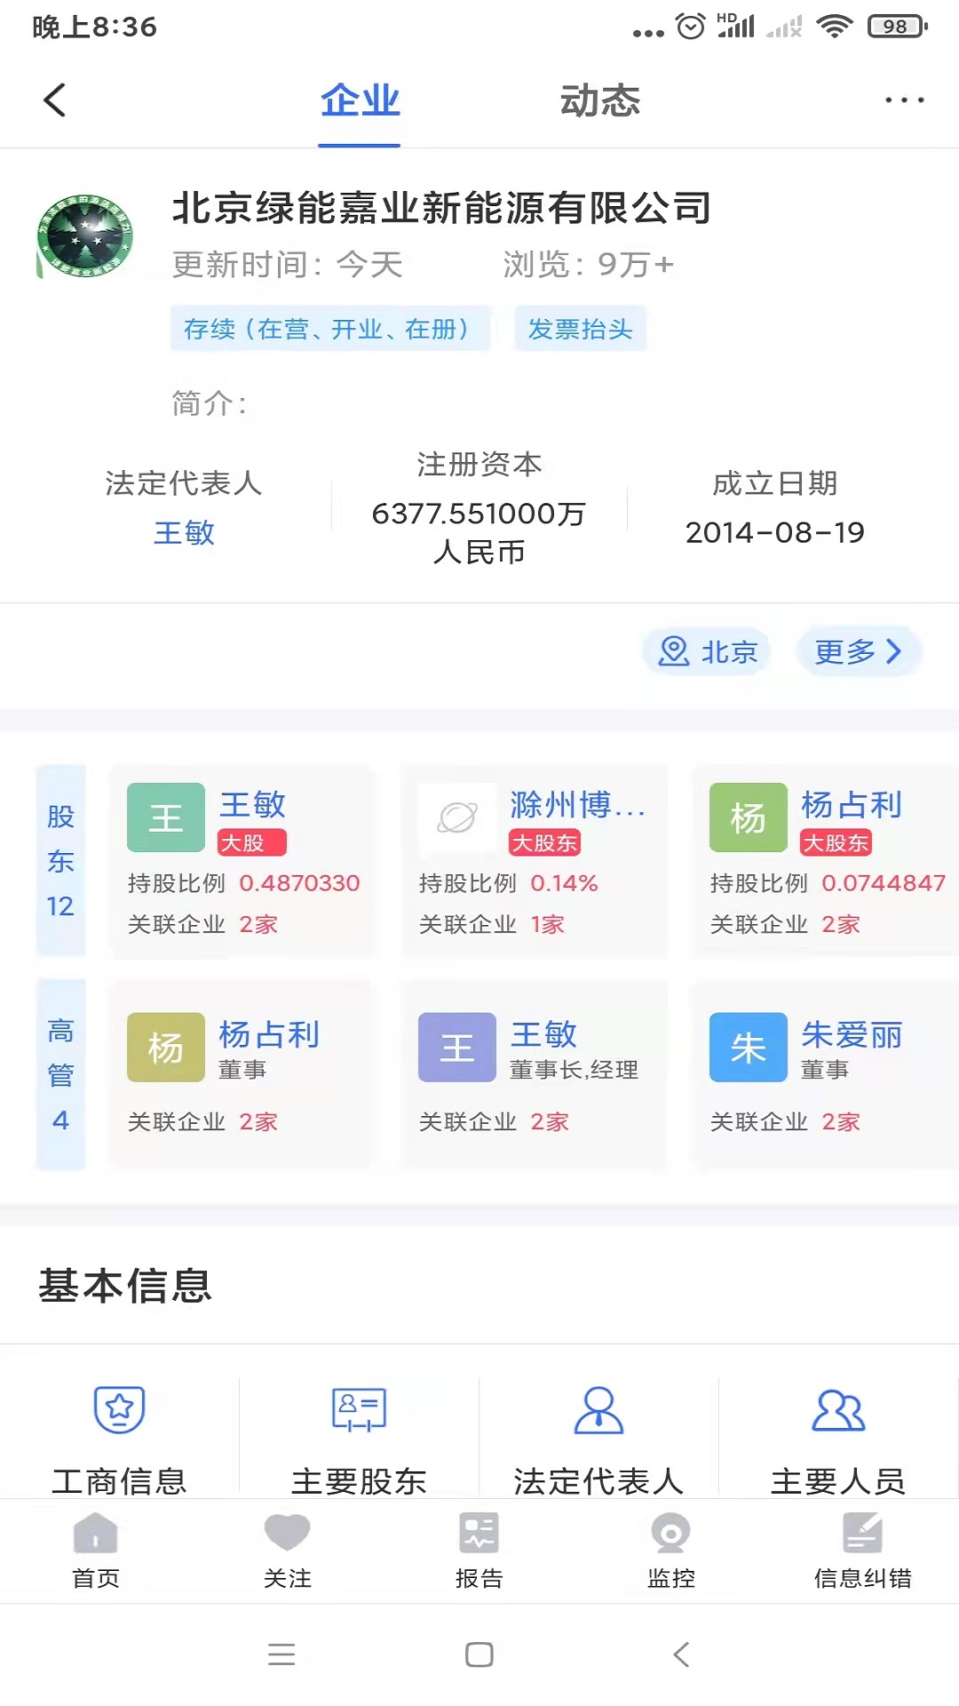Go to 首页 home icon
959x1706 pixels.
[x=96, y=1535]
